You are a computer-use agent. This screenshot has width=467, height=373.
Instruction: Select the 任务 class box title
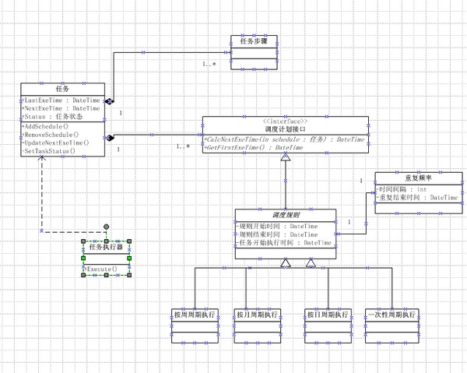(62, 89)
